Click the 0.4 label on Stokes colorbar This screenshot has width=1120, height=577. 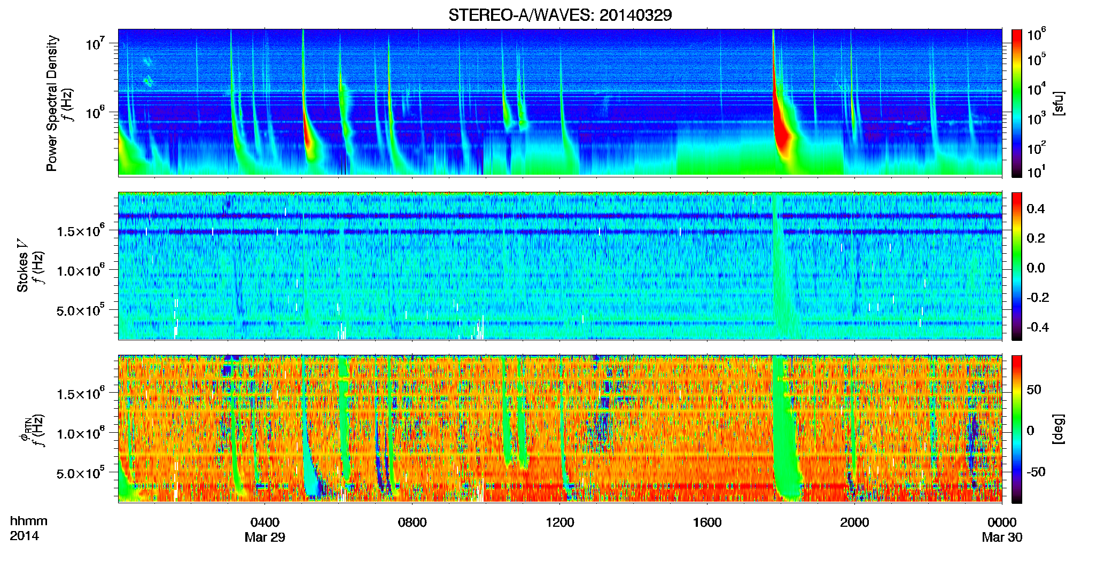click(1036, 209)
